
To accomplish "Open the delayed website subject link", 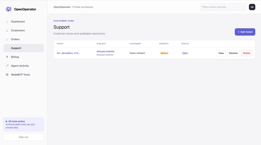I will pos(106,51).
